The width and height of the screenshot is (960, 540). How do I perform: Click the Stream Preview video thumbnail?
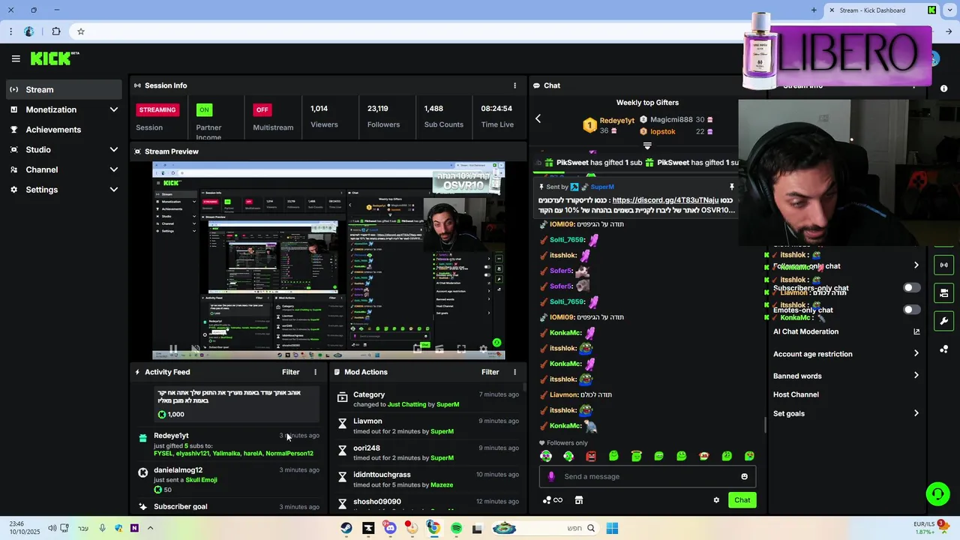point(328,260)
